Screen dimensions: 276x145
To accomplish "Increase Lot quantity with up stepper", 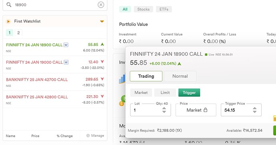I will pyautogui.click(x=164, y=108).
